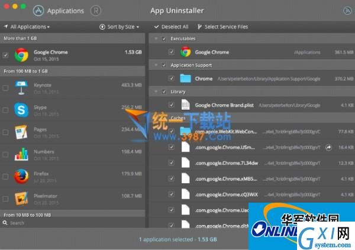Click the 198.4 MB size for Numbers
The image size is (355, 250).
click(x=131, y=152)
